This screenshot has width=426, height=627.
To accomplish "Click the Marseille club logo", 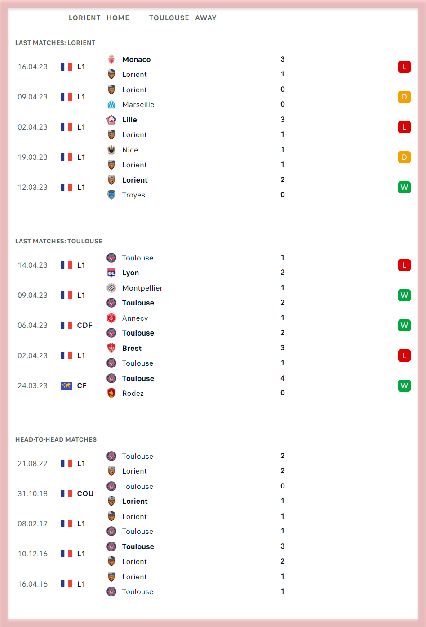I will pyautogui.click(x=111, y=104).
